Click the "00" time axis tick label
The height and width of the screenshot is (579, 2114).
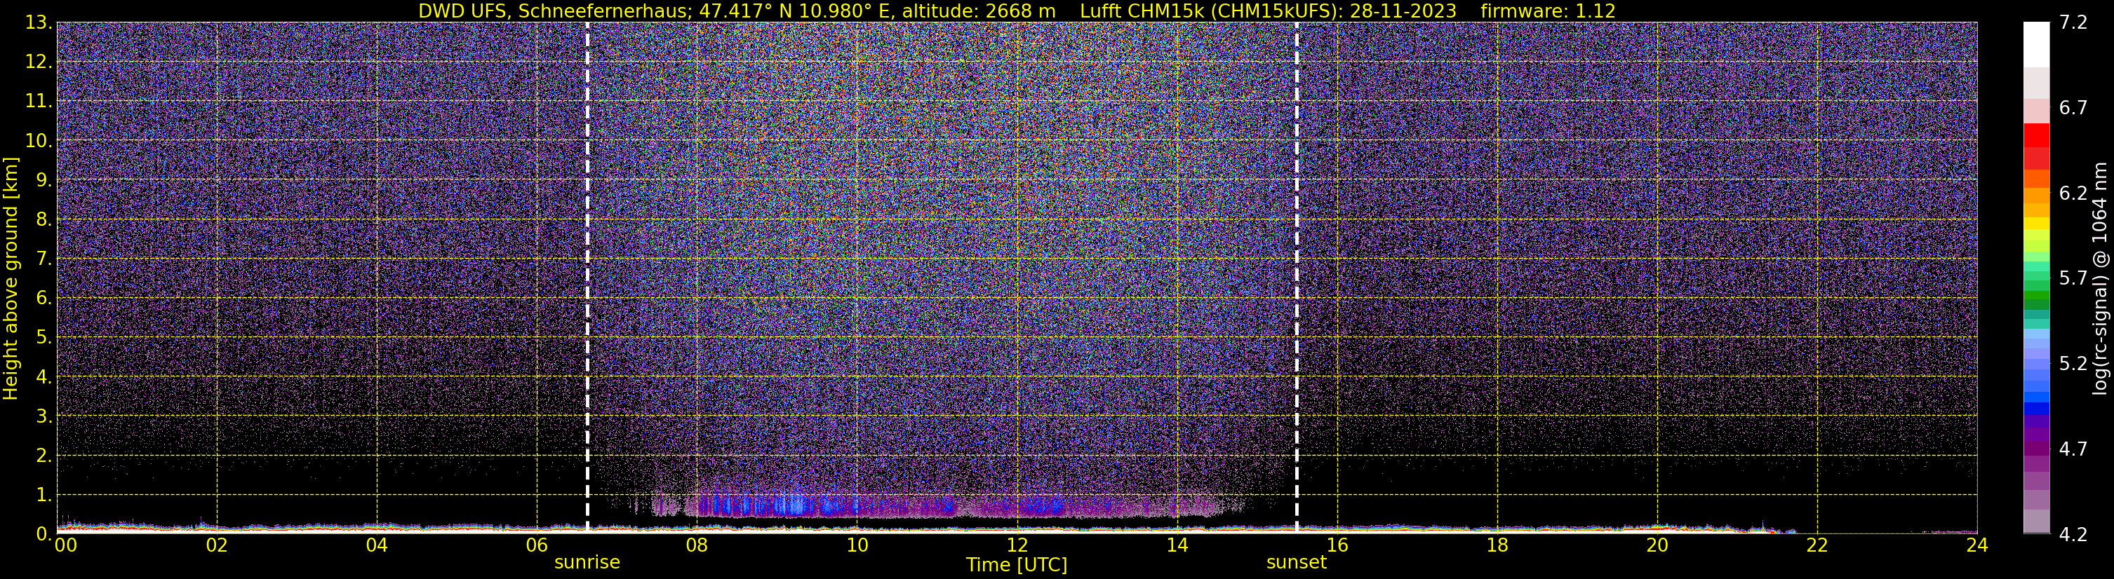point(65,546)
